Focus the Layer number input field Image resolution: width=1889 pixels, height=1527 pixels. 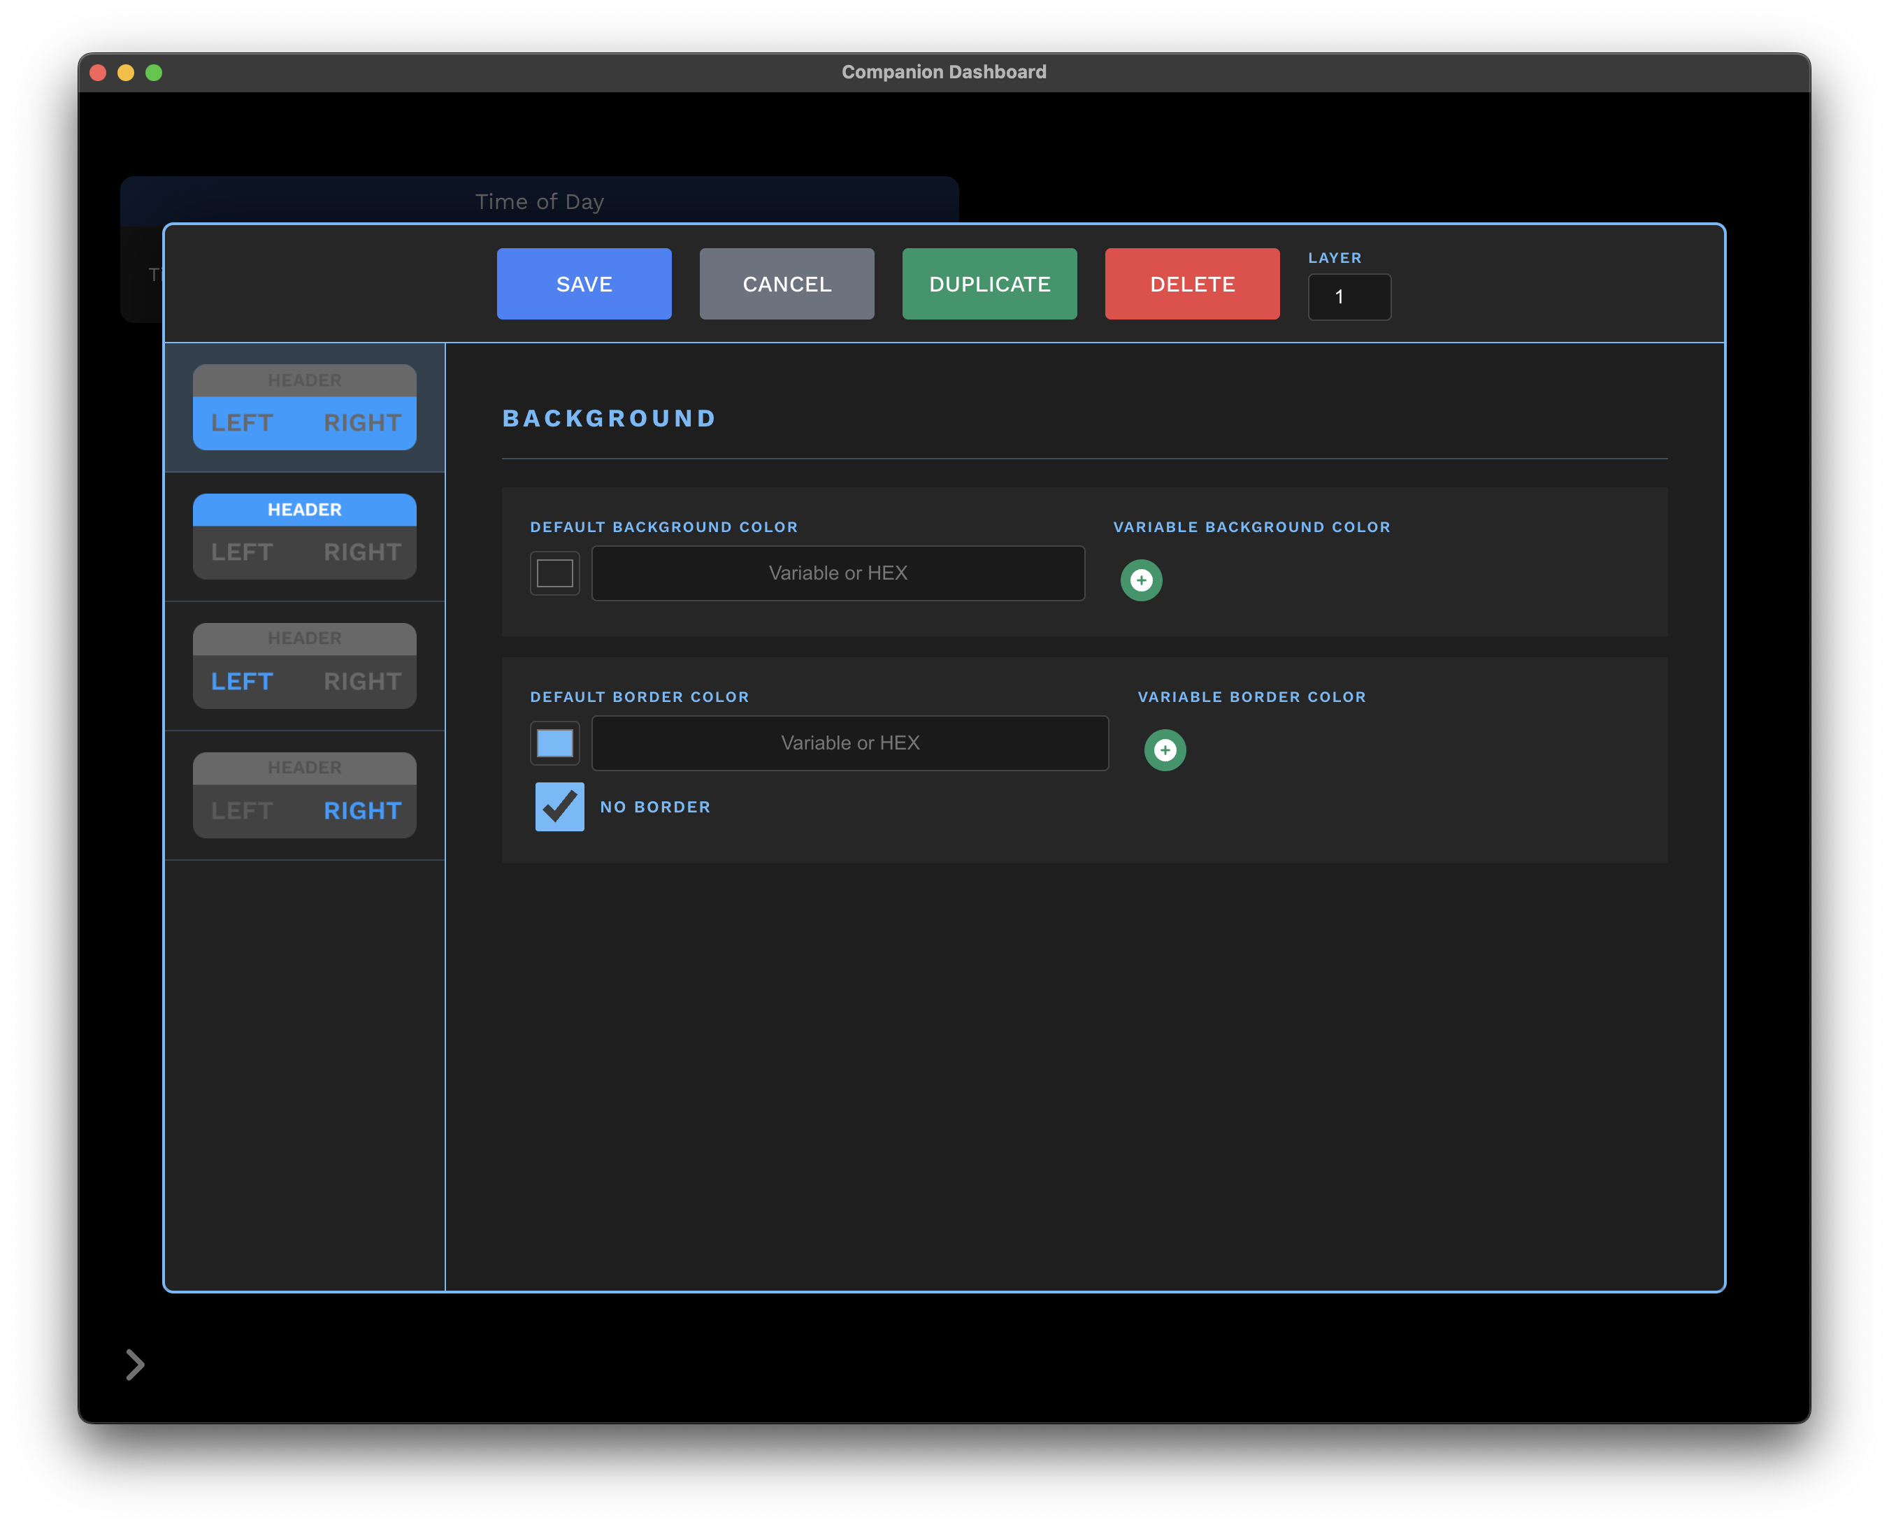(x=1349, y=297)
